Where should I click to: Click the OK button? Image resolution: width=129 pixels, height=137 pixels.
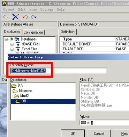coord(73,134)
